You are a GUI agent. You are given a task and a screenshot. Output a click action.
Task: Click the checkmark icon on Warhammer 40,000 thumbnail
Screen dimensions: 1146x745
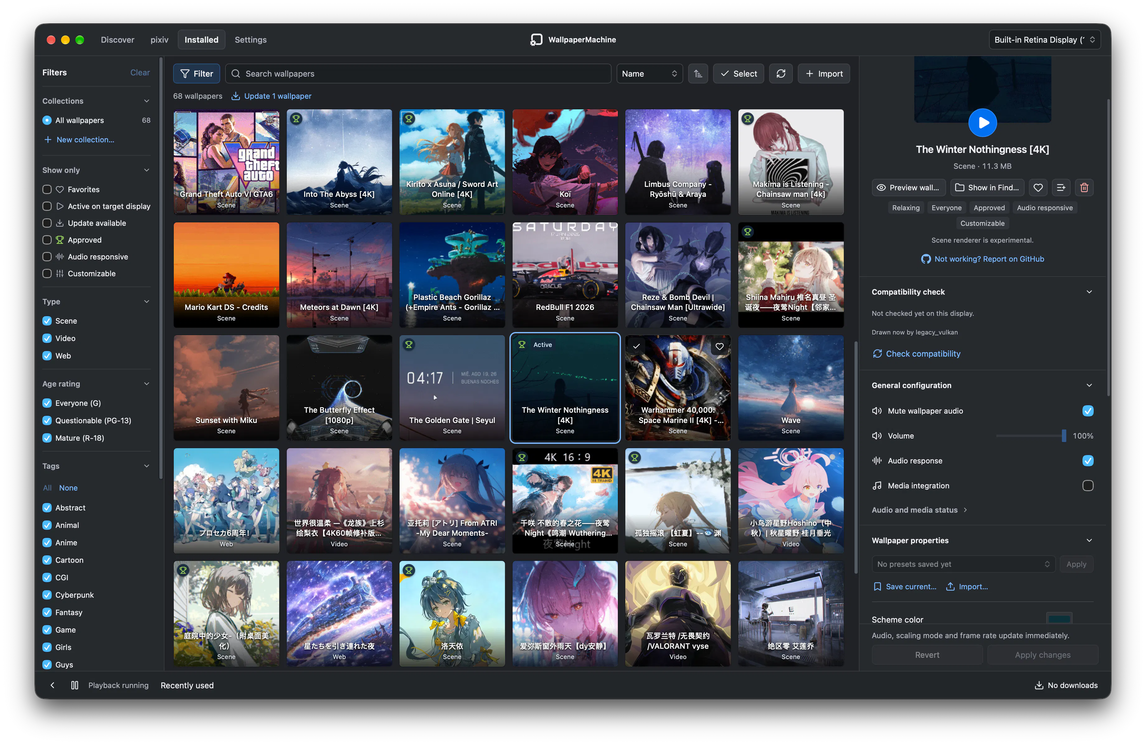pos(636,346)
